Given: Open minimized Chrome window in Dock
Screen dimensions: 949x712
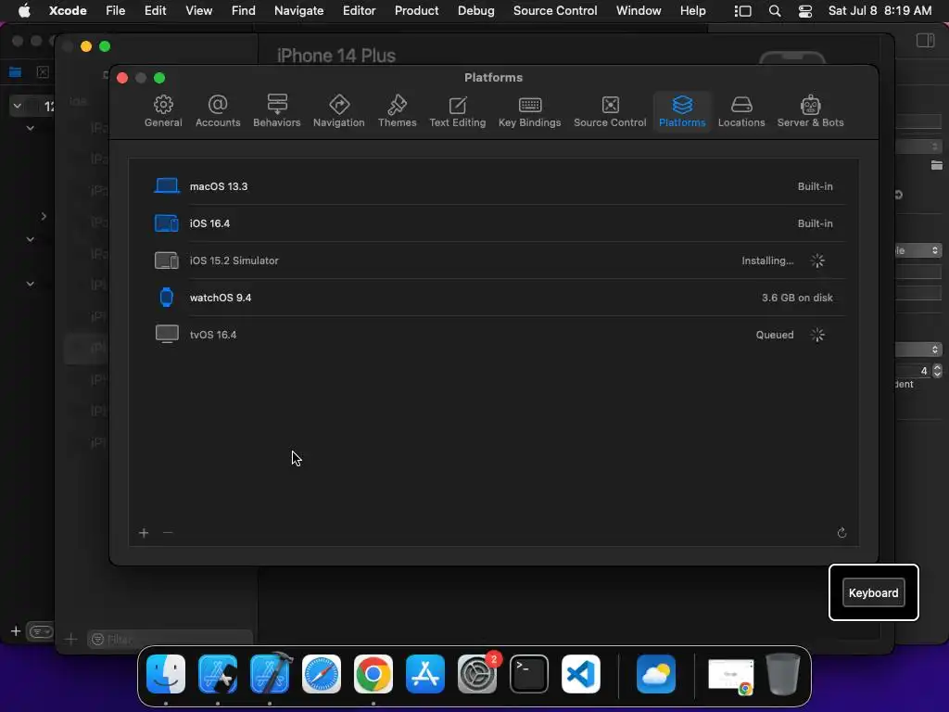Looking at the screenshot, I should point(731,676).
